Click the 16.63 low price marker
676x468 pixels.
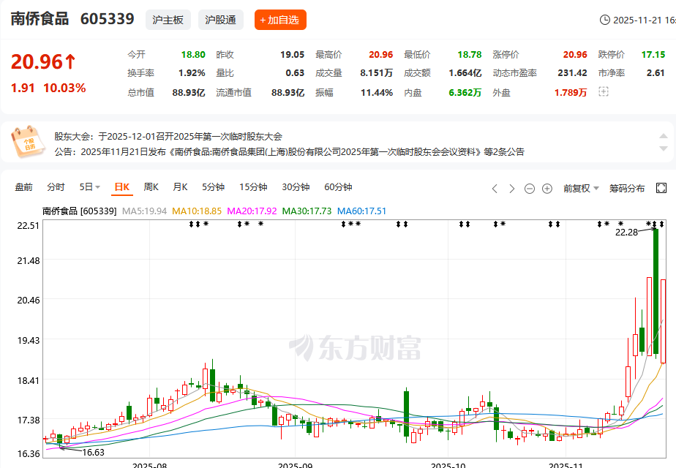[93, 453]
